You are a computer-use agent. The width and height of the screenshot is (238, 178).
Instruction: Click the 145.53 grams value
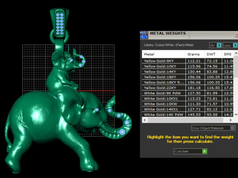point(194,115)
